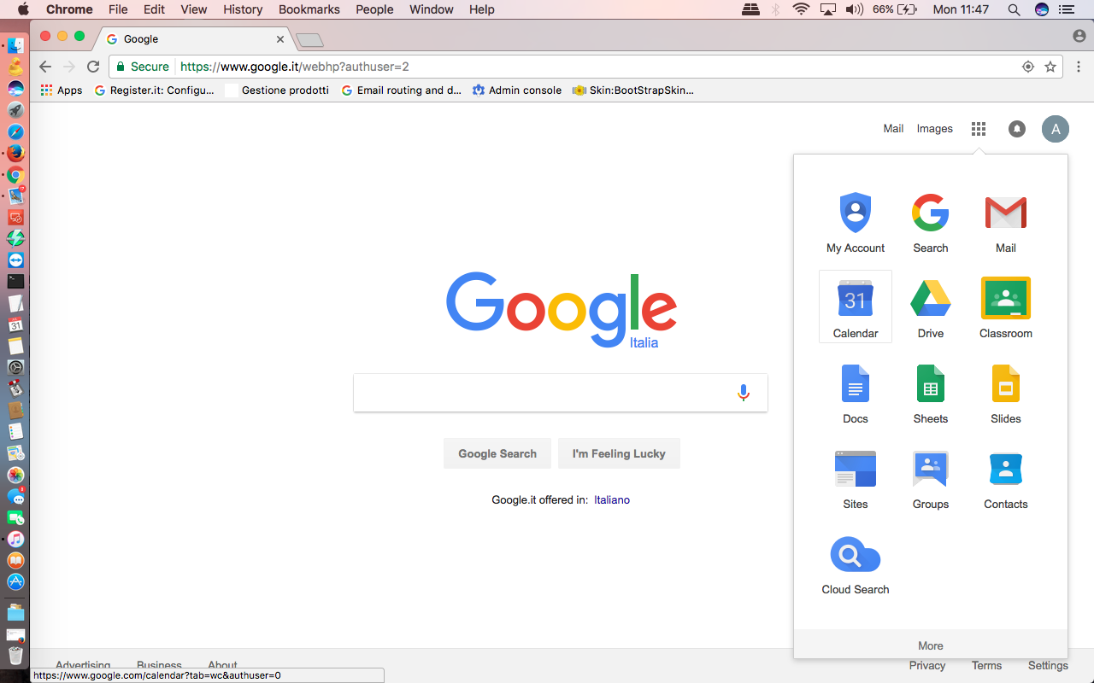Image resolution: width=1094 pixels, height=683 pixels.
Task: Select the Google tab
Action: [195, 39]
